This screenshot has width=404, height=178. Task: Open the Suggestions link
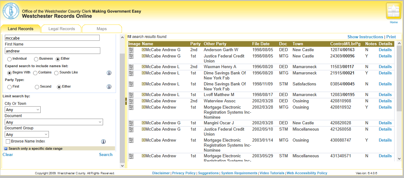(x=208, y=173)
